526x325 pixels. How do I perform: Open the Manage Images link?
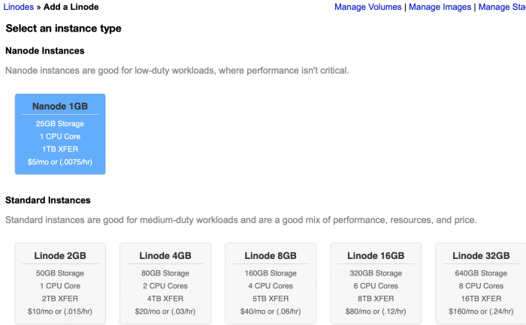[x=440, y=7]
